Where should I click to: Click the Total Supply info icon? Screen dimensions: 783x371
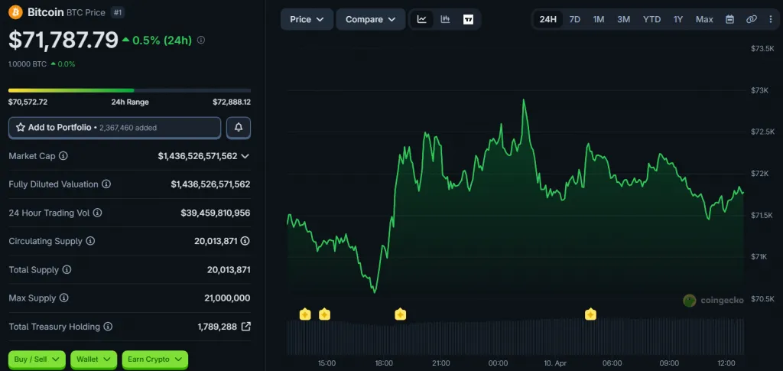pyautogui.click(x=67, y=269)
